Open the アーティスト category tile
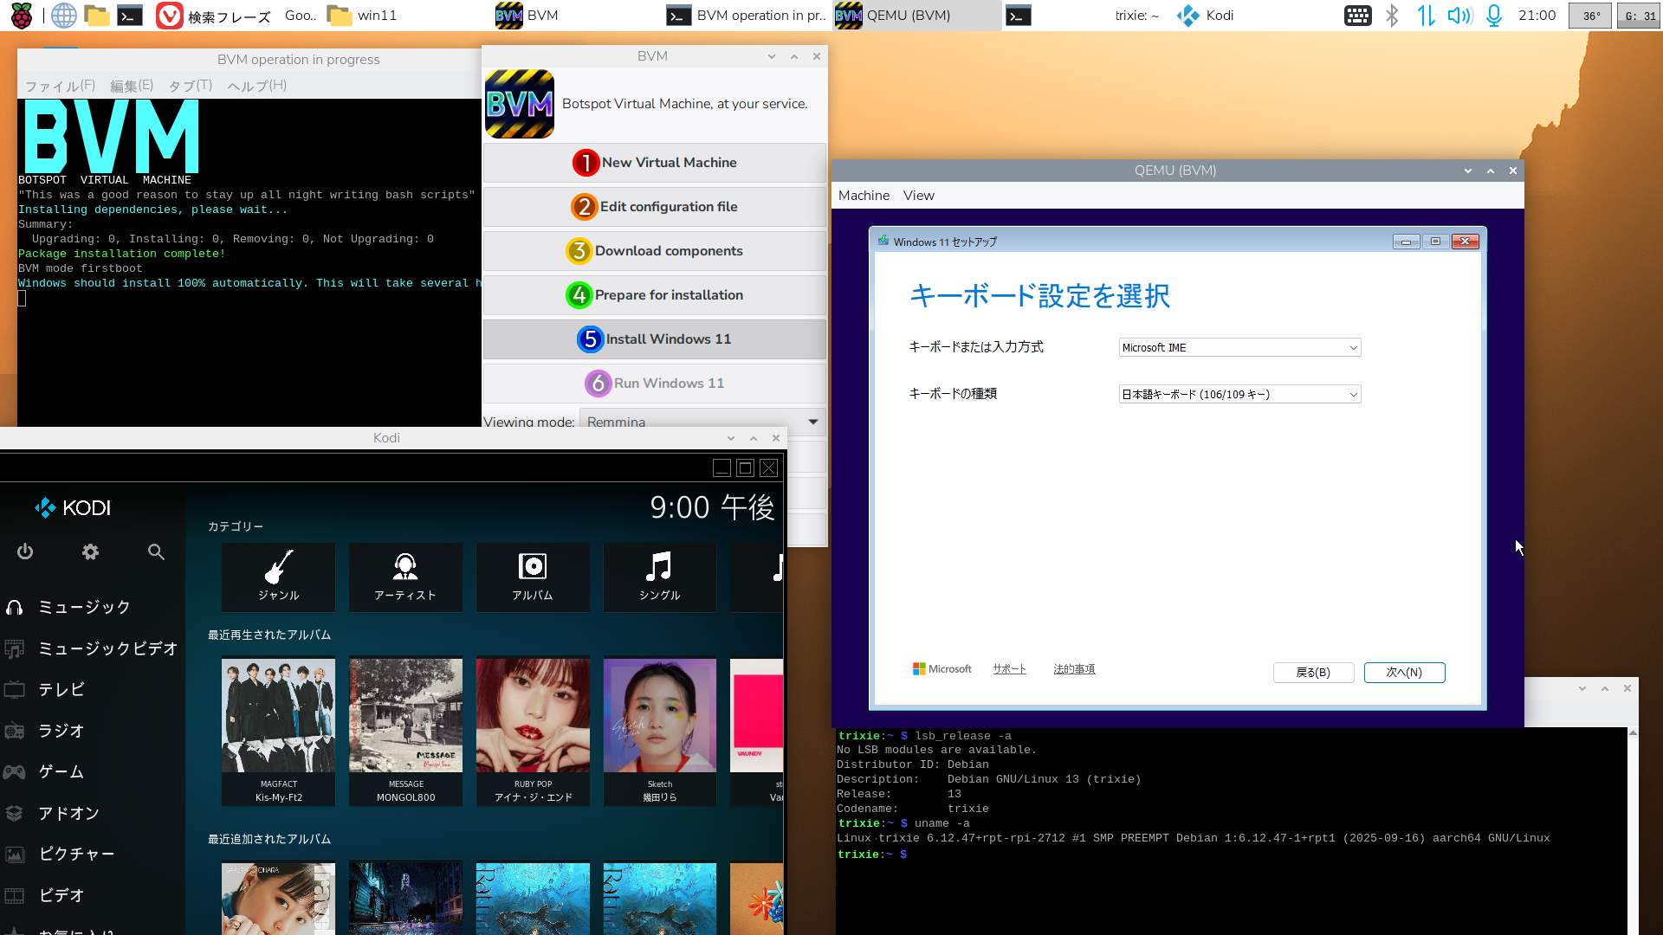This screenshot has width=1663, height=935. pyautogui.click(x=405, y=577)
